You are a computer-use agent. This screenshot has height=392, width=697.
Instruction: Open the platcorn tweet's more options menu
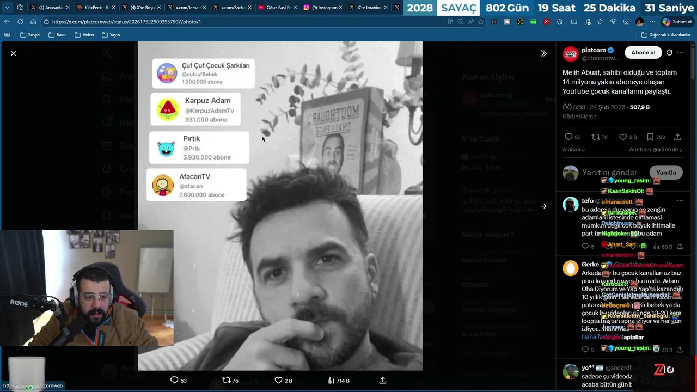click(680, 53)
